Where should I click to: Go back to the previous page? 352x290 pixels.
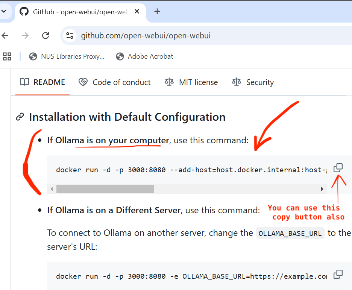(5, 35)
